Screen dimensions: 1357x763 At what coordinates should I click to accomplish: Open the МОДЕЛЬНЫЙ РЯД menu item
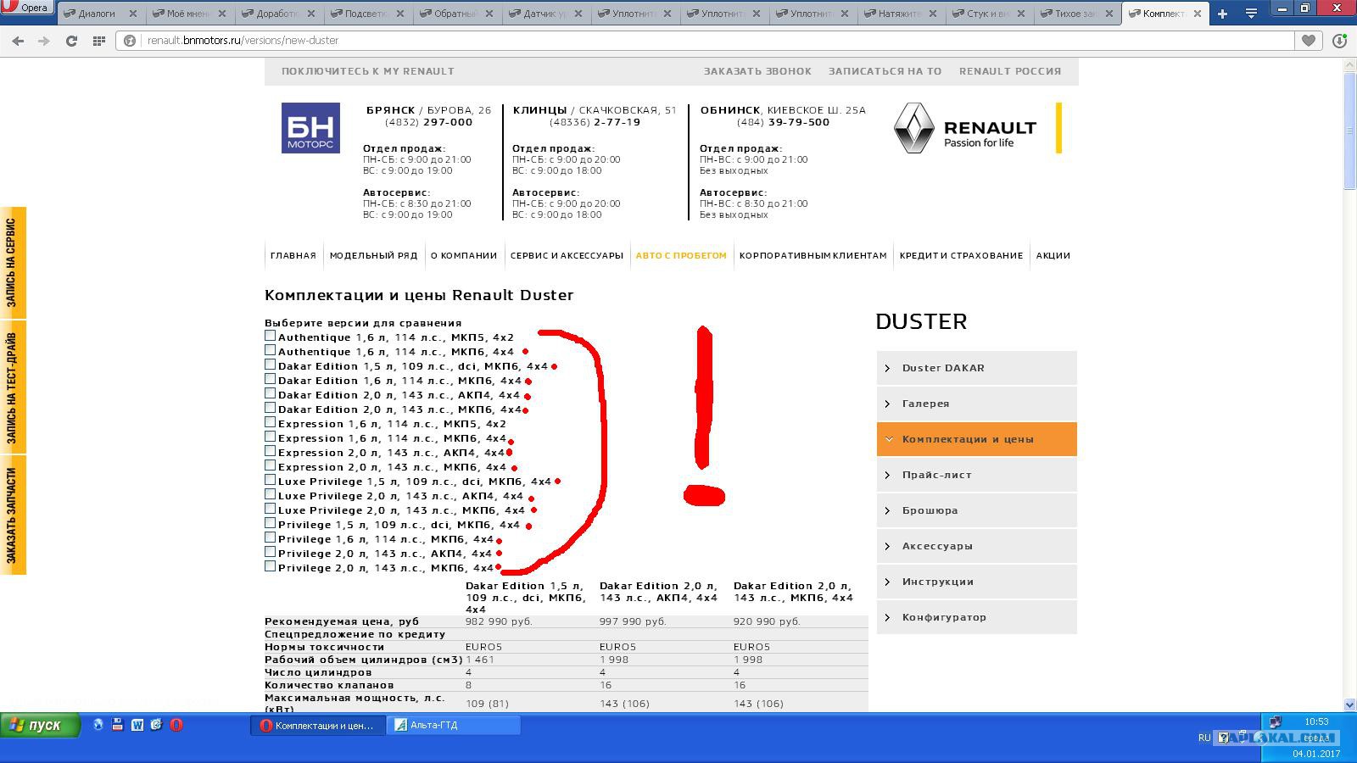click(x=373, y=255)
